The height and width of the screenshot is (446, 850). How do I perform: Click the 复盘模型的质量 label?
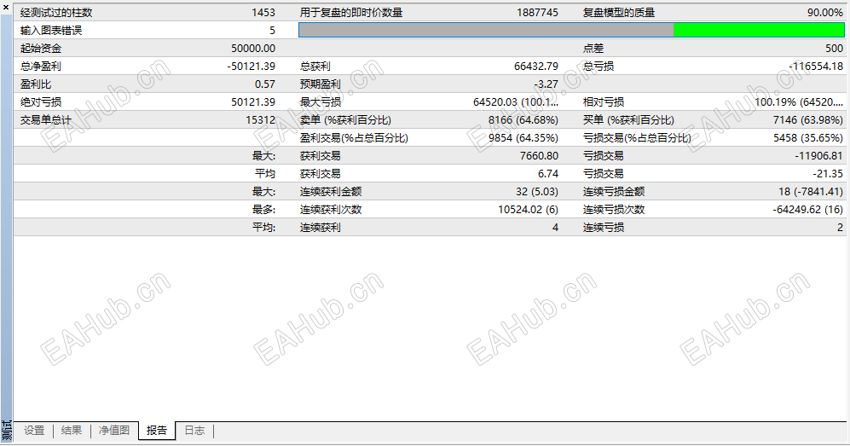[618, 13]
